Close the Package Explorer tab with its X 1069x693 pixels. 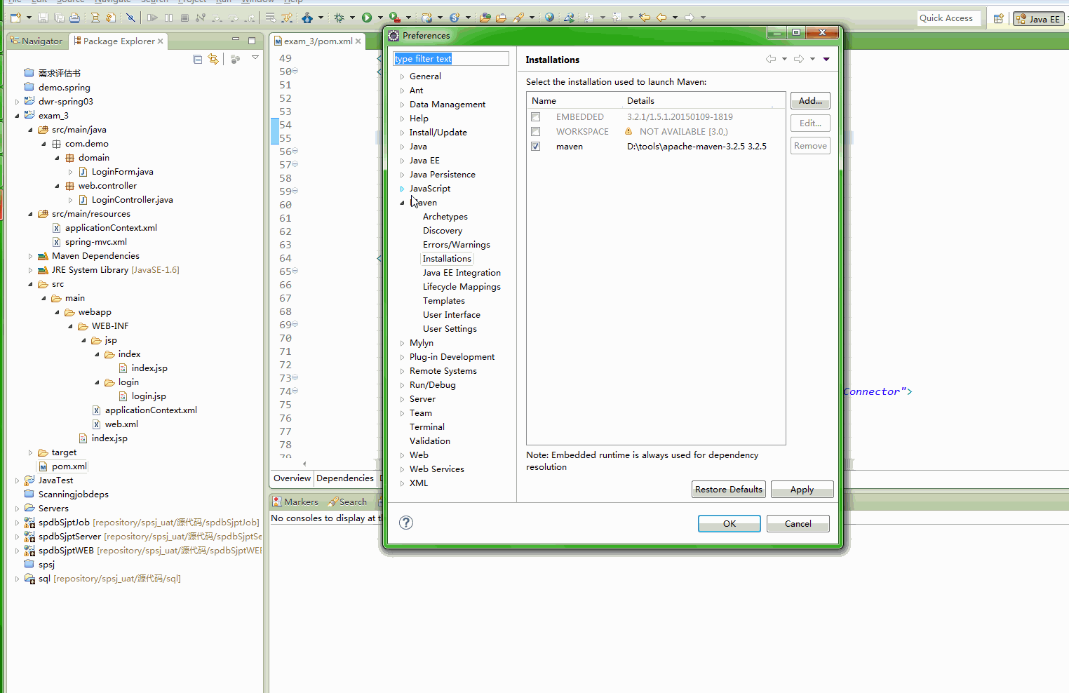161,41
